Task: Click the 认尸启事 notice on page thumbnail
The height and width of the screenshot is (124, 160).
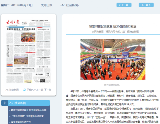Action: tap(39, 78)
